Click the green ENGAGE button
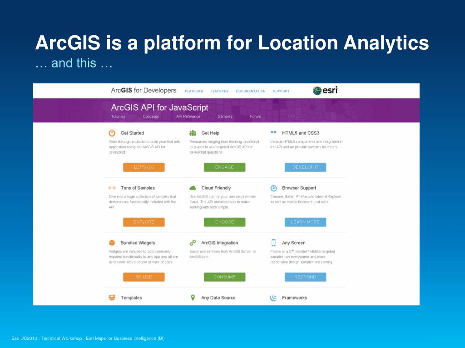The image size is (465, 348). coord(224,167)
